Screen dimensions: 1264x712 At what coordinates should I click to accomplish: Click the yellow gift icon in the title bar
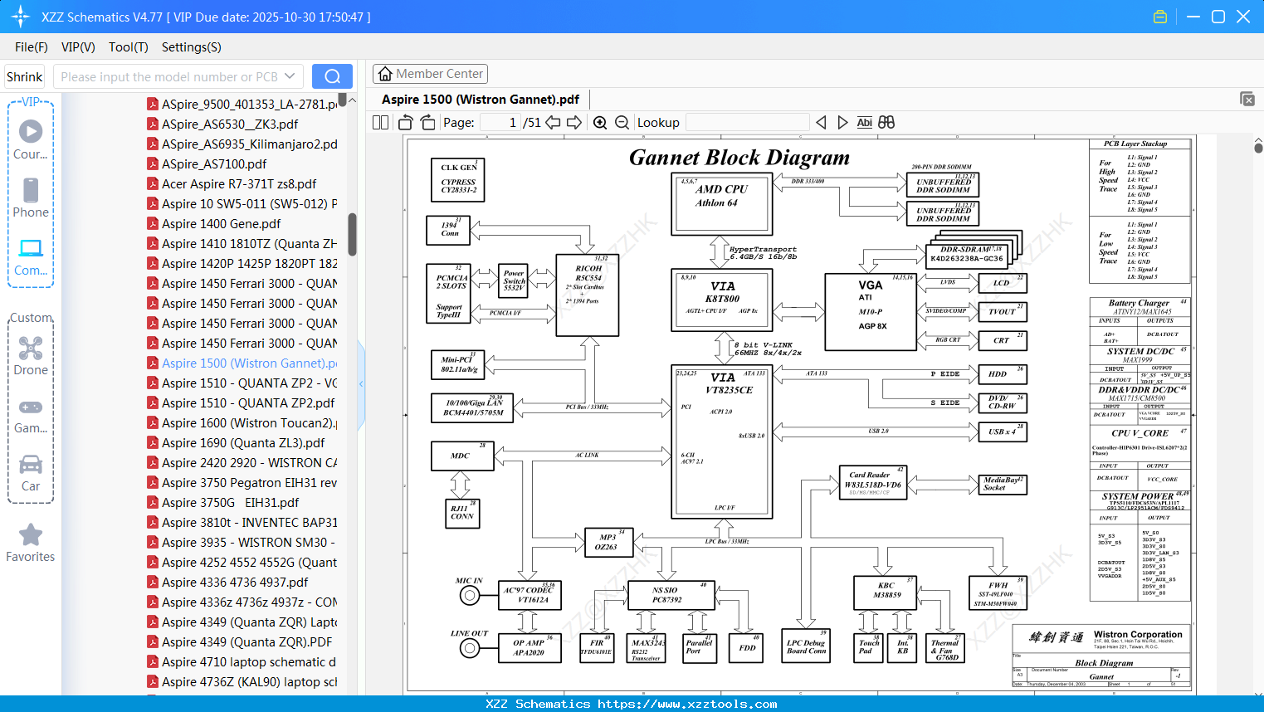point(1160,17)
